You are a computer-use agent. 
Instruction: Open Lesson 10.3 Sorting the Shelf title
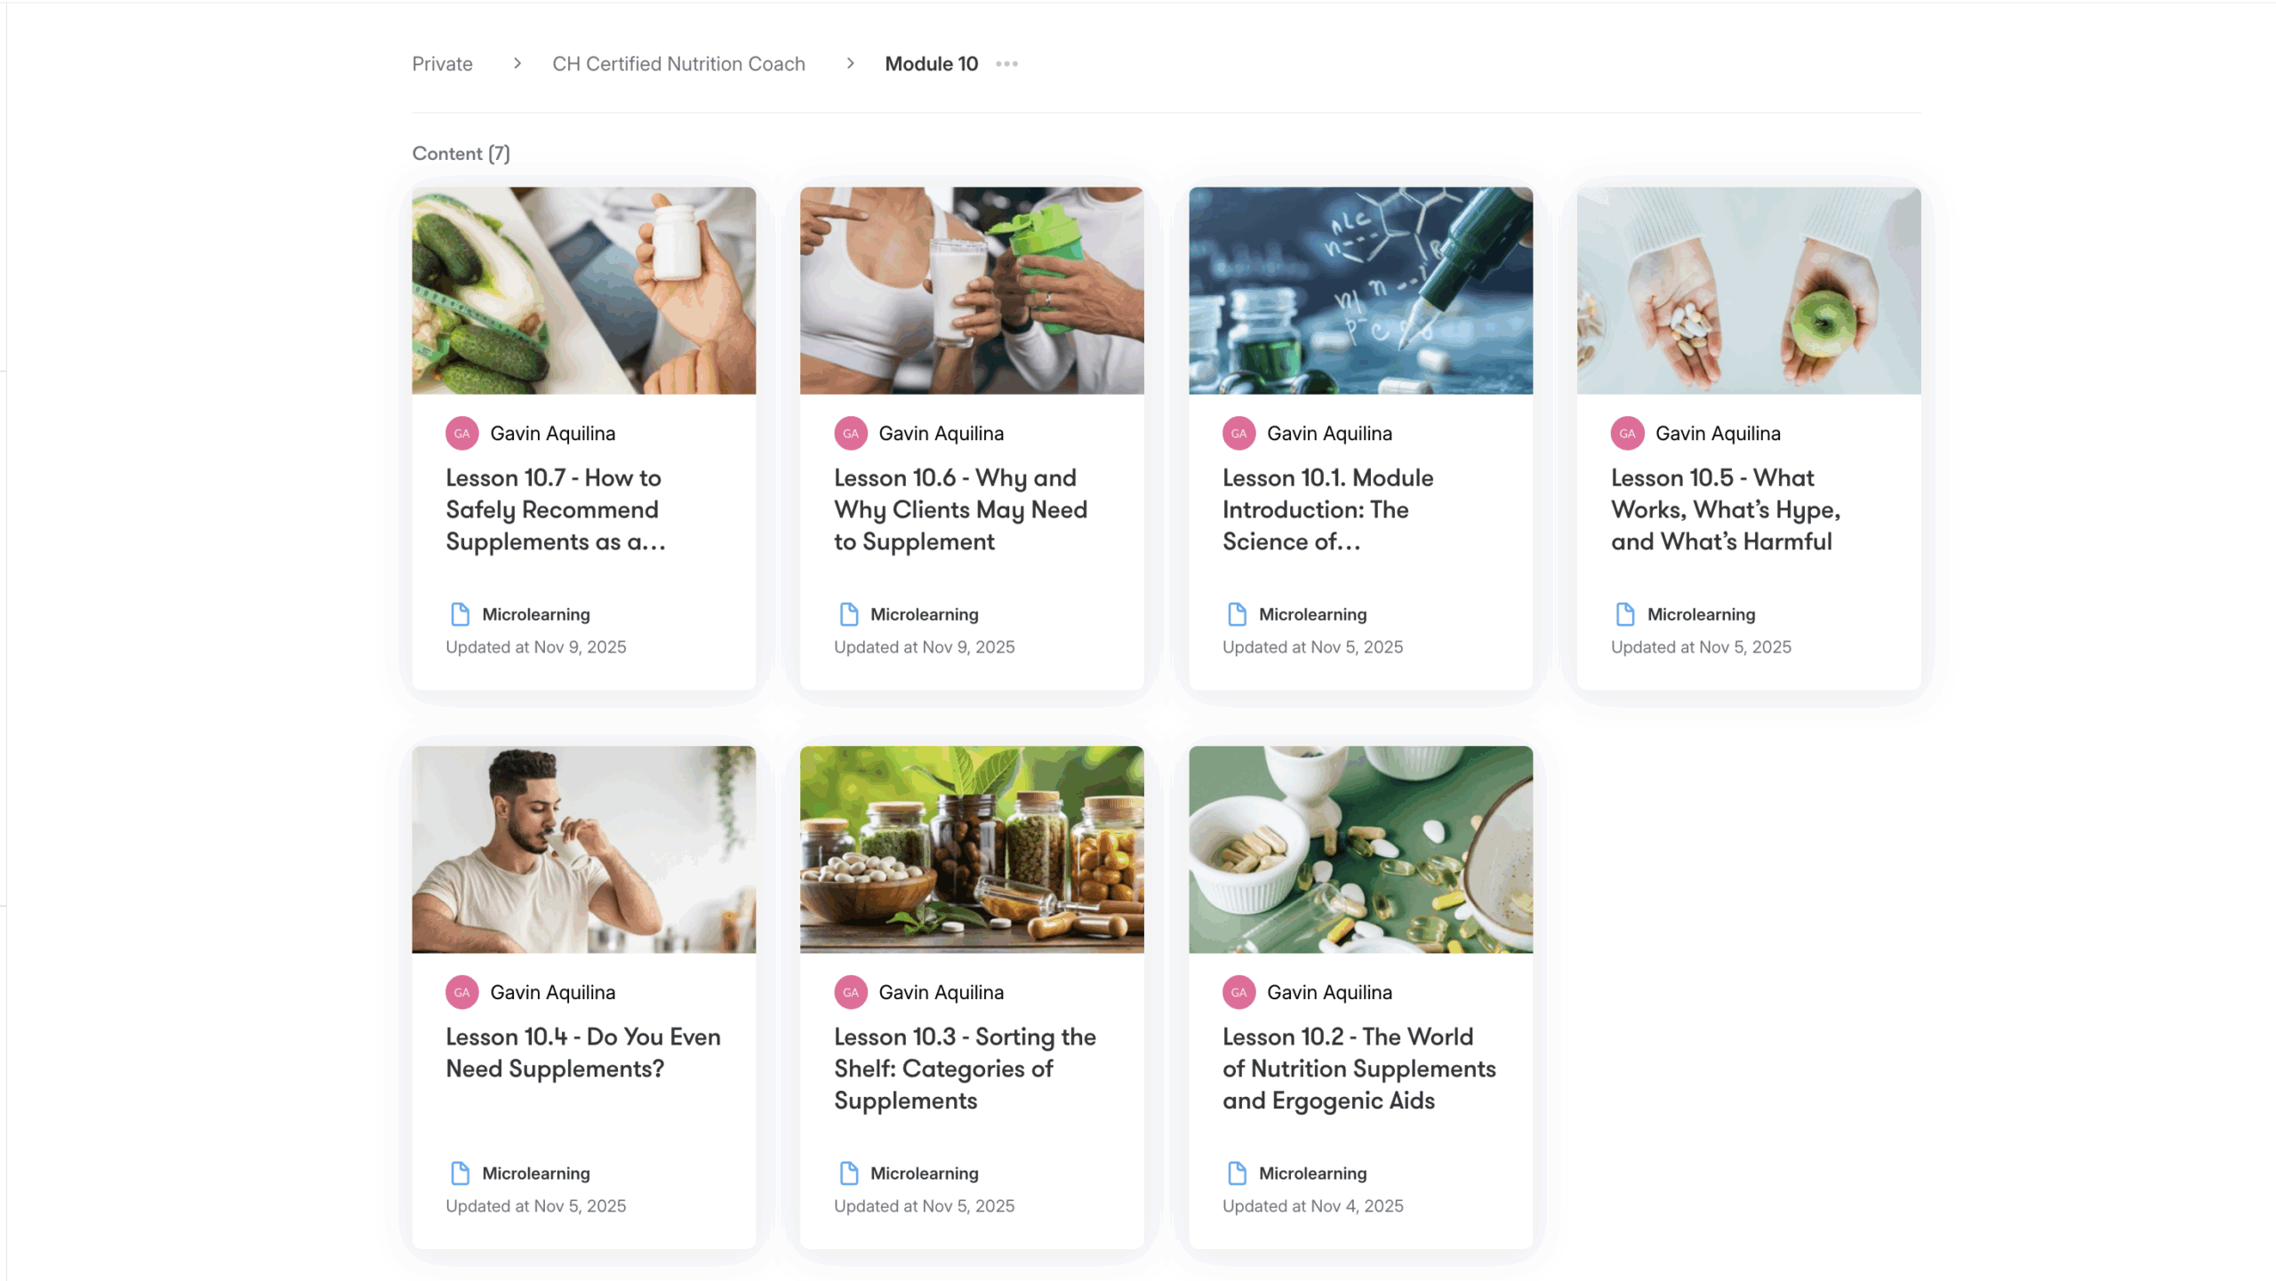click(x=964, y=1069)
